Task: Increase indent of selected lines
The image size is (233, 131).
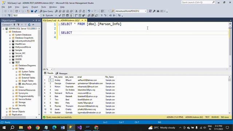Action: coord(114,15)
